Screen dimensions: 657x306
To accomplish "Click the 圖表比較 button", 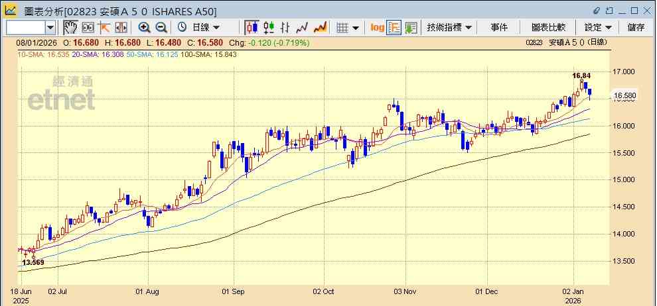I will (x=548, y=28).
